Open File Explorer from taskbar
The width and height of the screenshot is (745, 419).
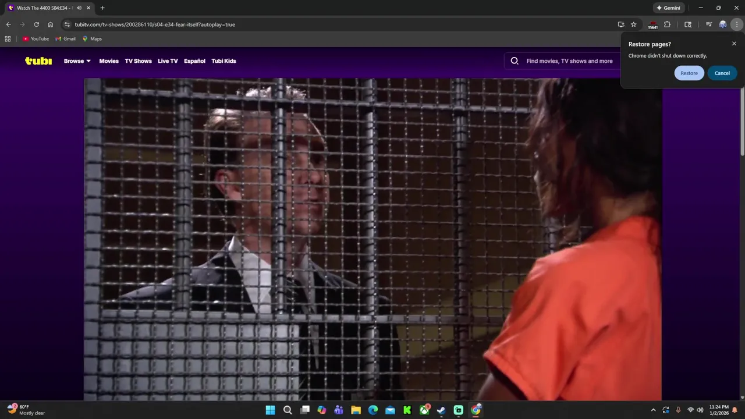(x=356, y=410)
